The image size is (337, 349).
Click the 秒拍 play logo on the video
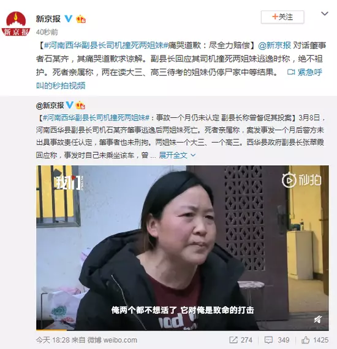pyautogui.click(x=301, y=180)
